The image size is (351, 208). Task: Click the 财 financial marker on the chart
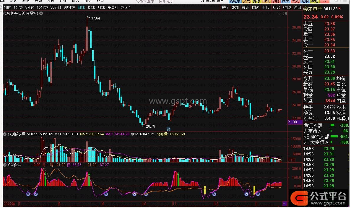[x=169, y=129]
